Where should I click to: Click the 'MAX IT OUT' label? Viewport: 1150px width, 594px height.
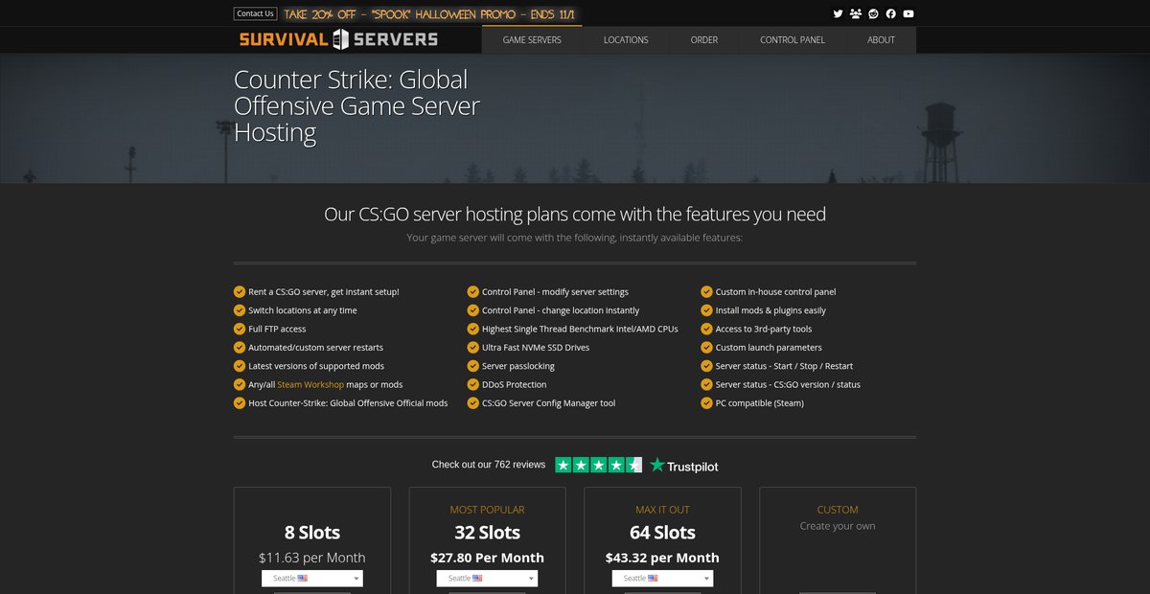662,510
